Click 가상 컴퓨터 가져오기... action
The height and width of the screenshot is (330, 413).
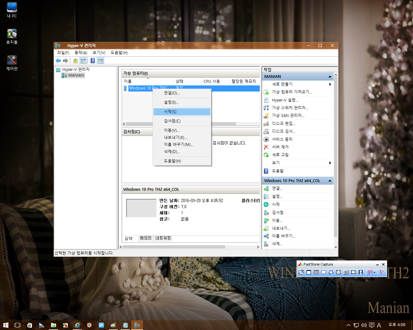pos(292,92)
